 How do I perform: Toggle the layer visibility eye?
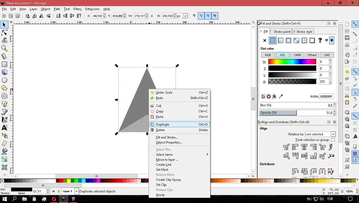coord(53,191)
